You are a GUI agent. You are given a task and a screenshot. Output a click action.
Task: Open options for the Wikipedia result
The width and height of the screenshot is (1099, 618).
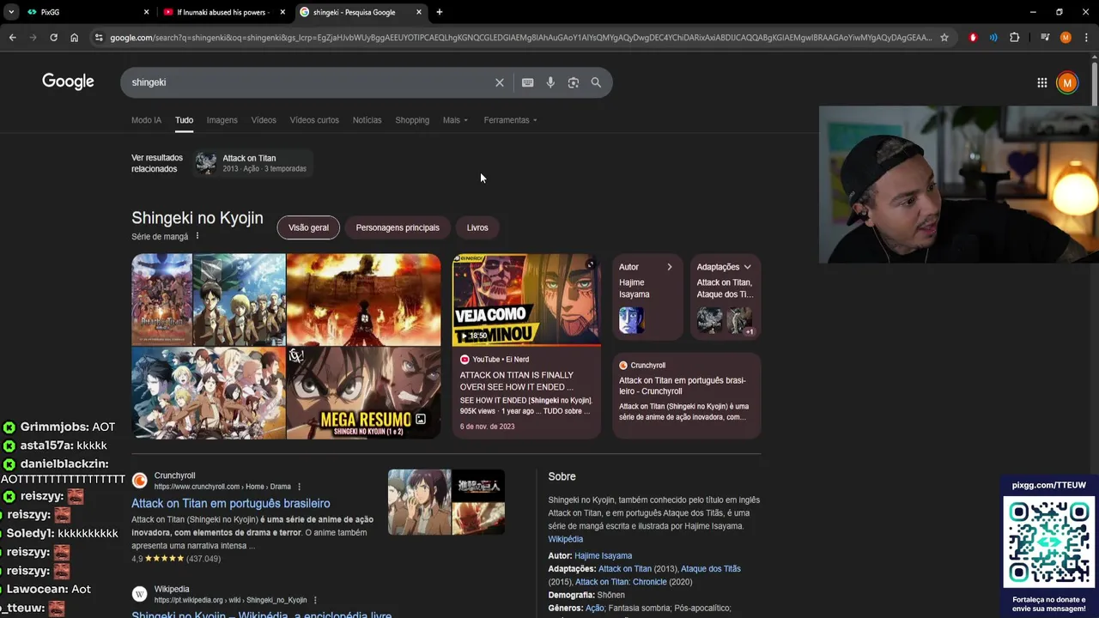click(315, 600)
